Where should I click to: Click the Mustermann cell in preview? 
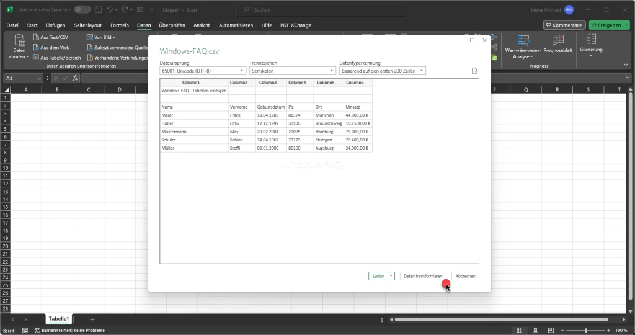(x=194, y=132)
